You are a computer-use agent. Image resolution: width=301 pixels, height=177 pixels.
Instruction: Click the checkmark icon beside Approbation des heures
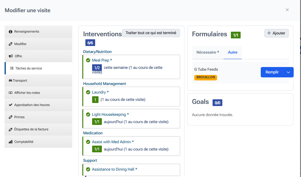11,105
